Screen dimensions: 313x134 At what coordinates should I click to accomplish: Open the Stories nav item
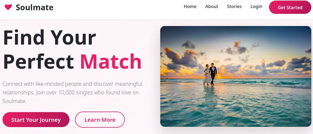pyautogui.click(x=234, y=6)
